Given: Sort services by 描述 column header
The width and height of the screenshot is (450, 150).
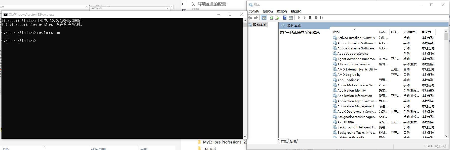Looking at the screenshot, I should pyautogui.click(x=384, y=32).
